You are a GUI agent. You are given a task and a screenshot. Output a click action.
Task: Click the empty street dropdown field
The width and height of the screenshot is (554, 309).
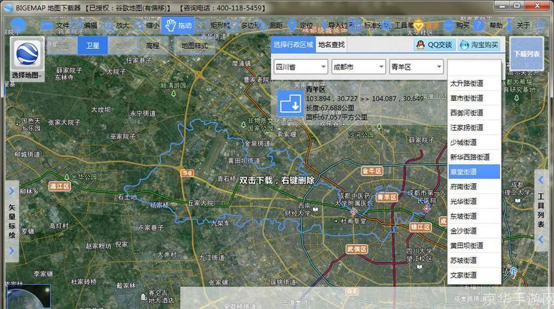pyautogui.click(x=474, y=67)
